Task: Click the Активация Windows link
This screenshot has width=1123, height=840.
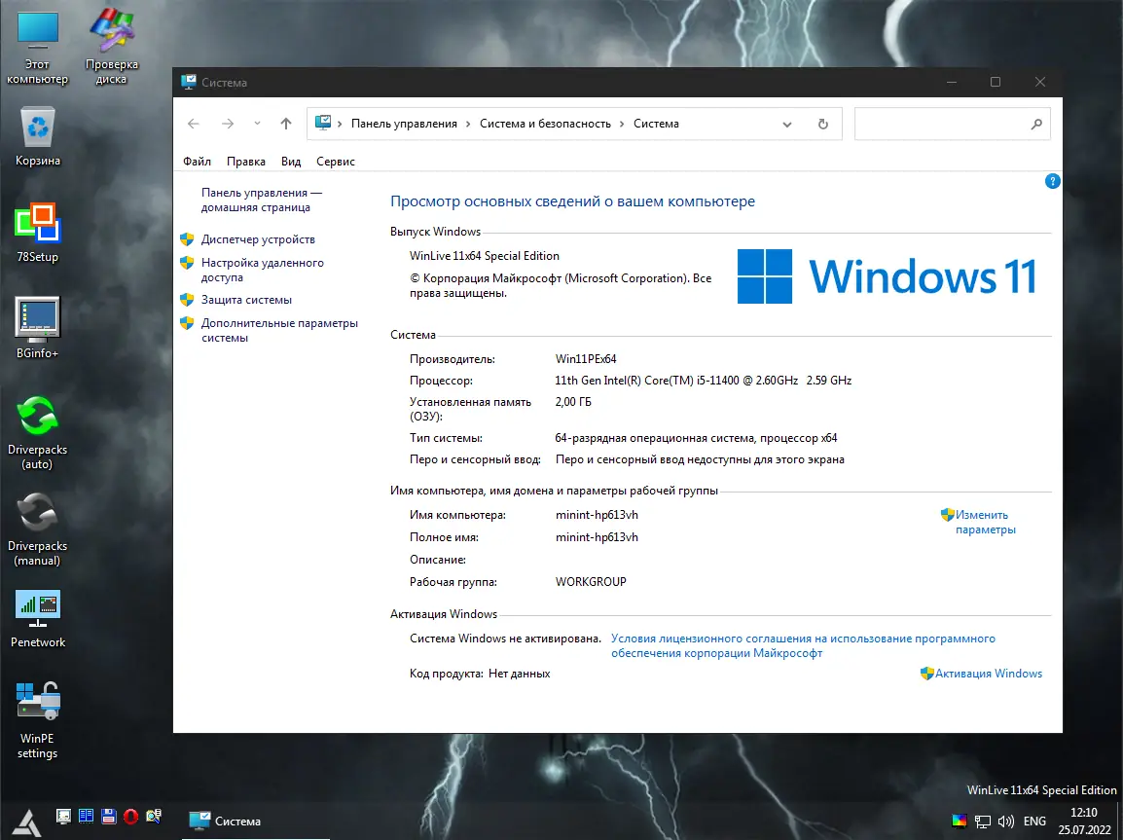Action: 989,674
